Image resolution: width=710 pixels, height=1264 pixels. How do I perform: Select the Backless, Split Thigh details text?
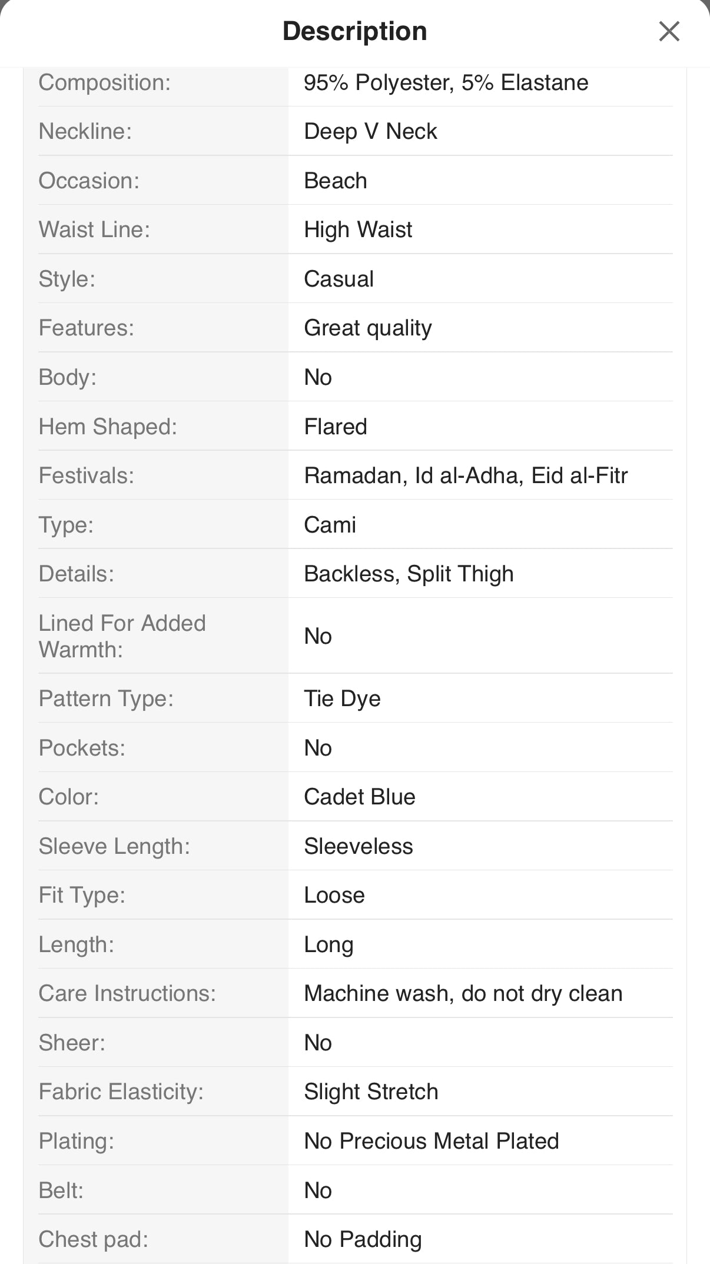pyautogui.click(x=409, y=574)
